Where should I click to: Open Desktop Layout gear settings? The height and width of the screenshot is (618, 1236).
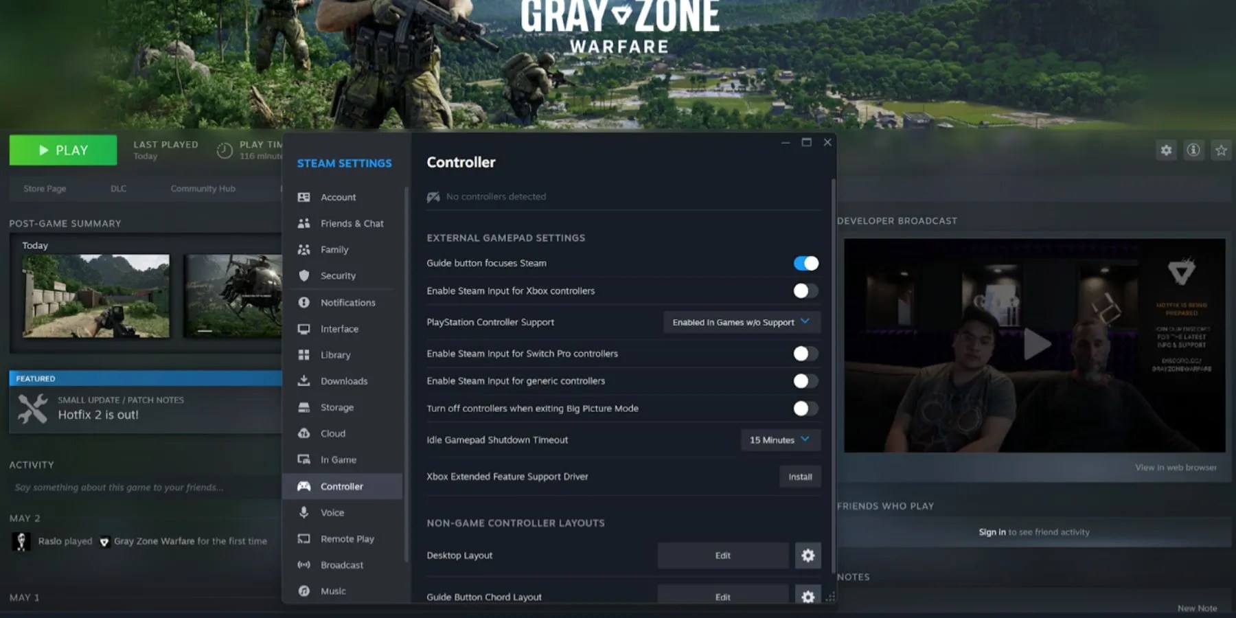coord(808,556)
